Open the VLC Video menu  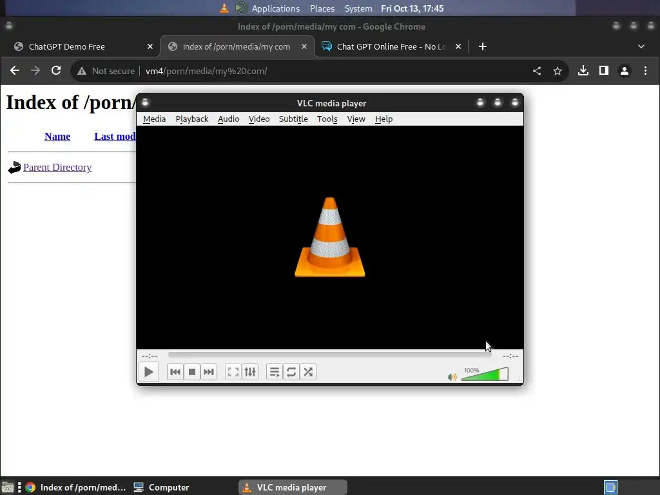(259, 119)
